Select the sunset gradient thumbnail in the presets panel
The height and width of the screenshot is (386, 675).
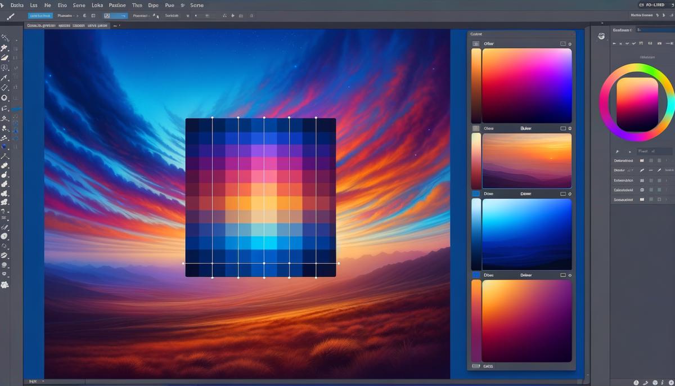[526, 161]
